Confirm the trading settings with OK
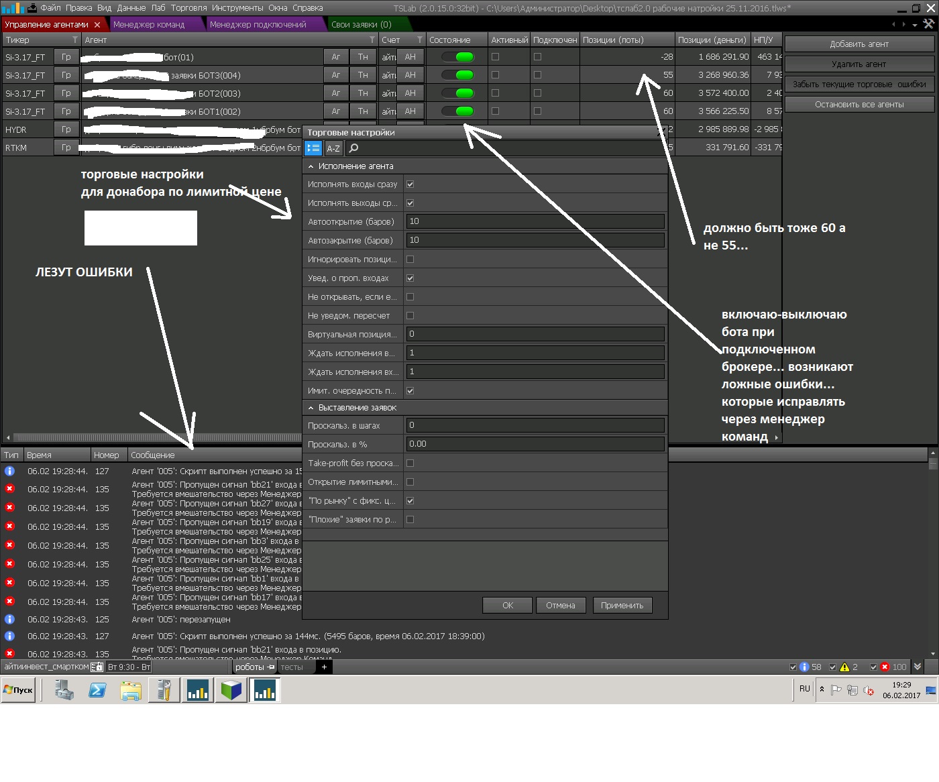 (508, 606)
